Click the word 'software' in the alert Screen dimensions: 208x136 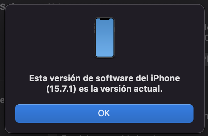tap(115, 78)
